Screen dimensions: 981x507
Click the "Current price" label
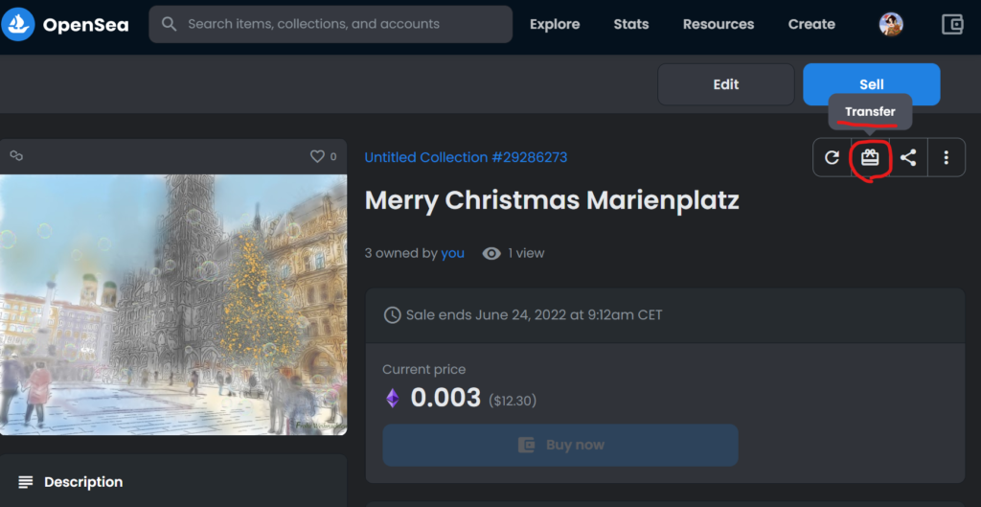(424, 370)
